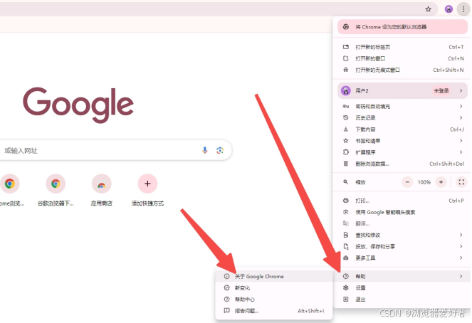Expand the 查找和修改 submenu arrow
Image resolution: width=472 pixels, height=323 pixels.
(461, 235)
